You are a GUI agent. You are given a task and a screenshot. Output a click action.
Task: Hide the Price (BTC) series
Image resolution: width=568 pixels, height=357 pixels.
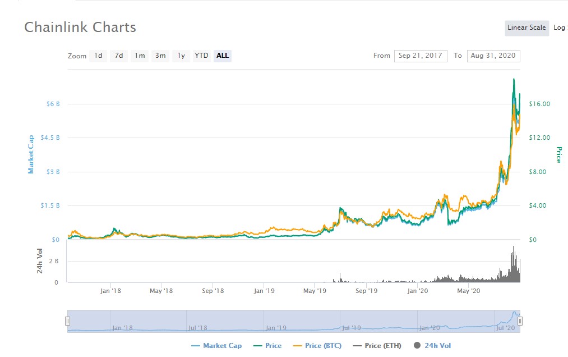pyautogui.click(x=317, y=346)
